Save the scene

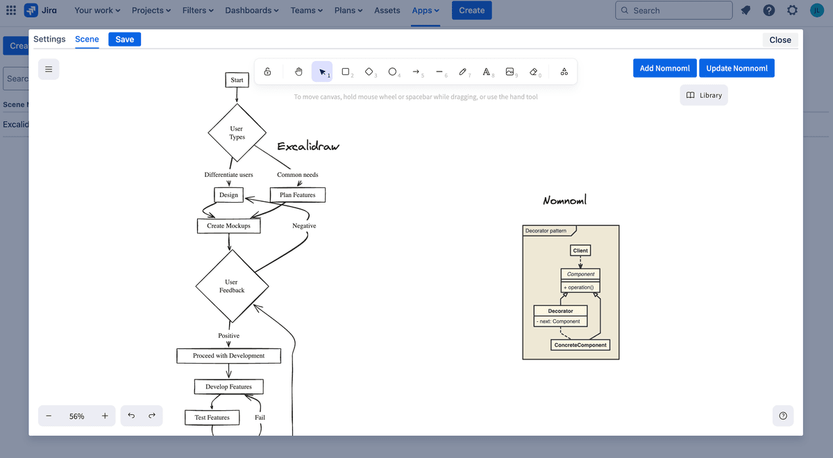(125, 40)
